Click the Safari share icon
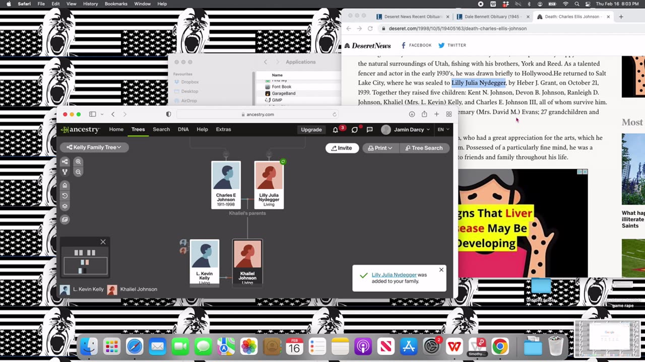 click(x=424, y=114)
